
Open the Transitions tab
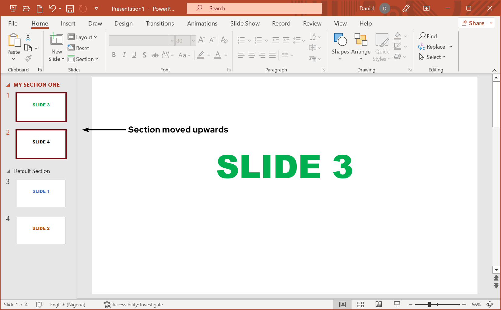(159, 23)
